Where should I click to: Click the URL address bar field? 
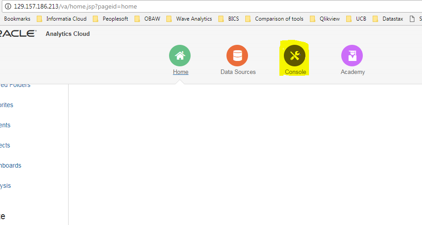pyautogui.click(x=224, y=7)
